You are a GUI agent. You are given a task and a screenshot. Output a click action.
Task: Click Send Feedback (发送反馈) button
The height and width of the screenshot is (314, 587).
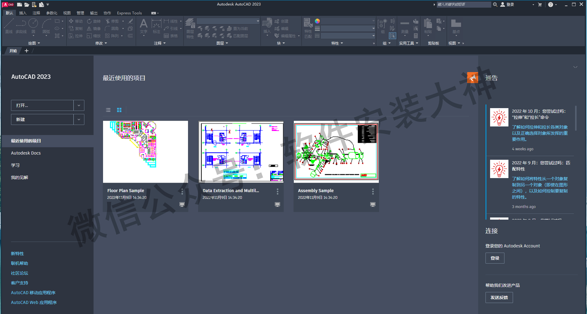pyautogui.click(x=499, y=298)
